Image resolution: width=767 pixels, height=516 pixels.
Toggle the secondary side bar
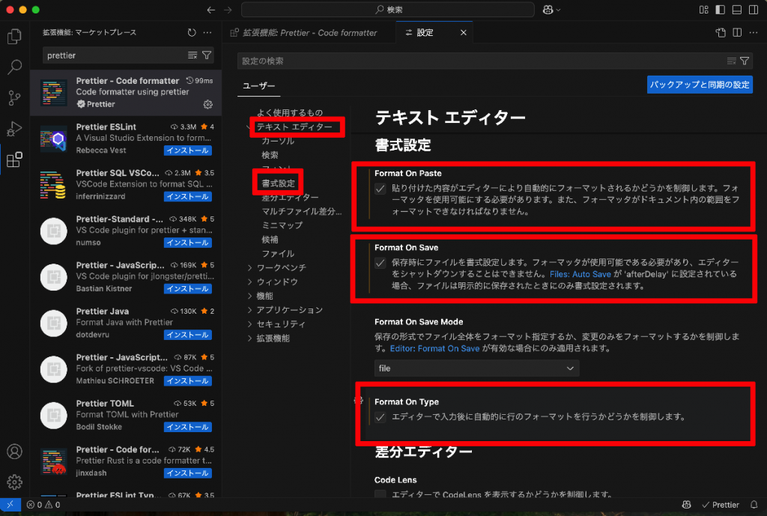pos(754,10)
